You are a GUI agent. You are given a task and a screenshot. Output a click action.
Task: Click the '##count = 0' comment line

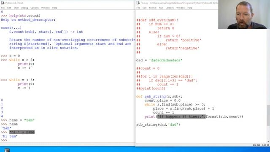coord(148,68)
